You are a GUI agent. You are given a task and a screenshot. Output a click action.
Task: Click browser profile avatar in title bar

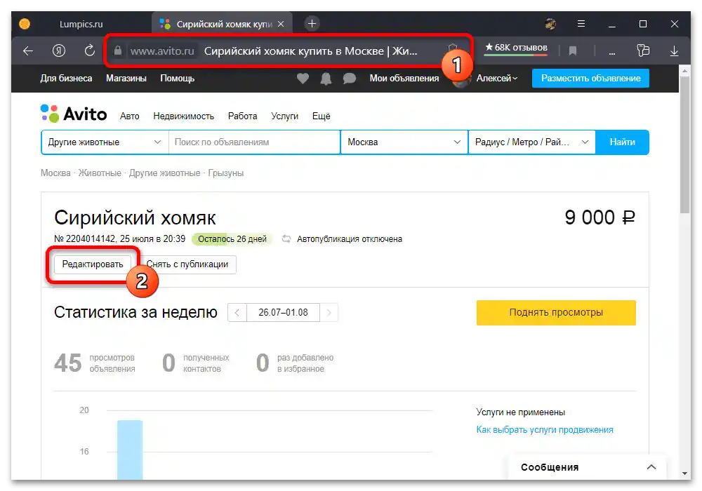pos(550,24)
